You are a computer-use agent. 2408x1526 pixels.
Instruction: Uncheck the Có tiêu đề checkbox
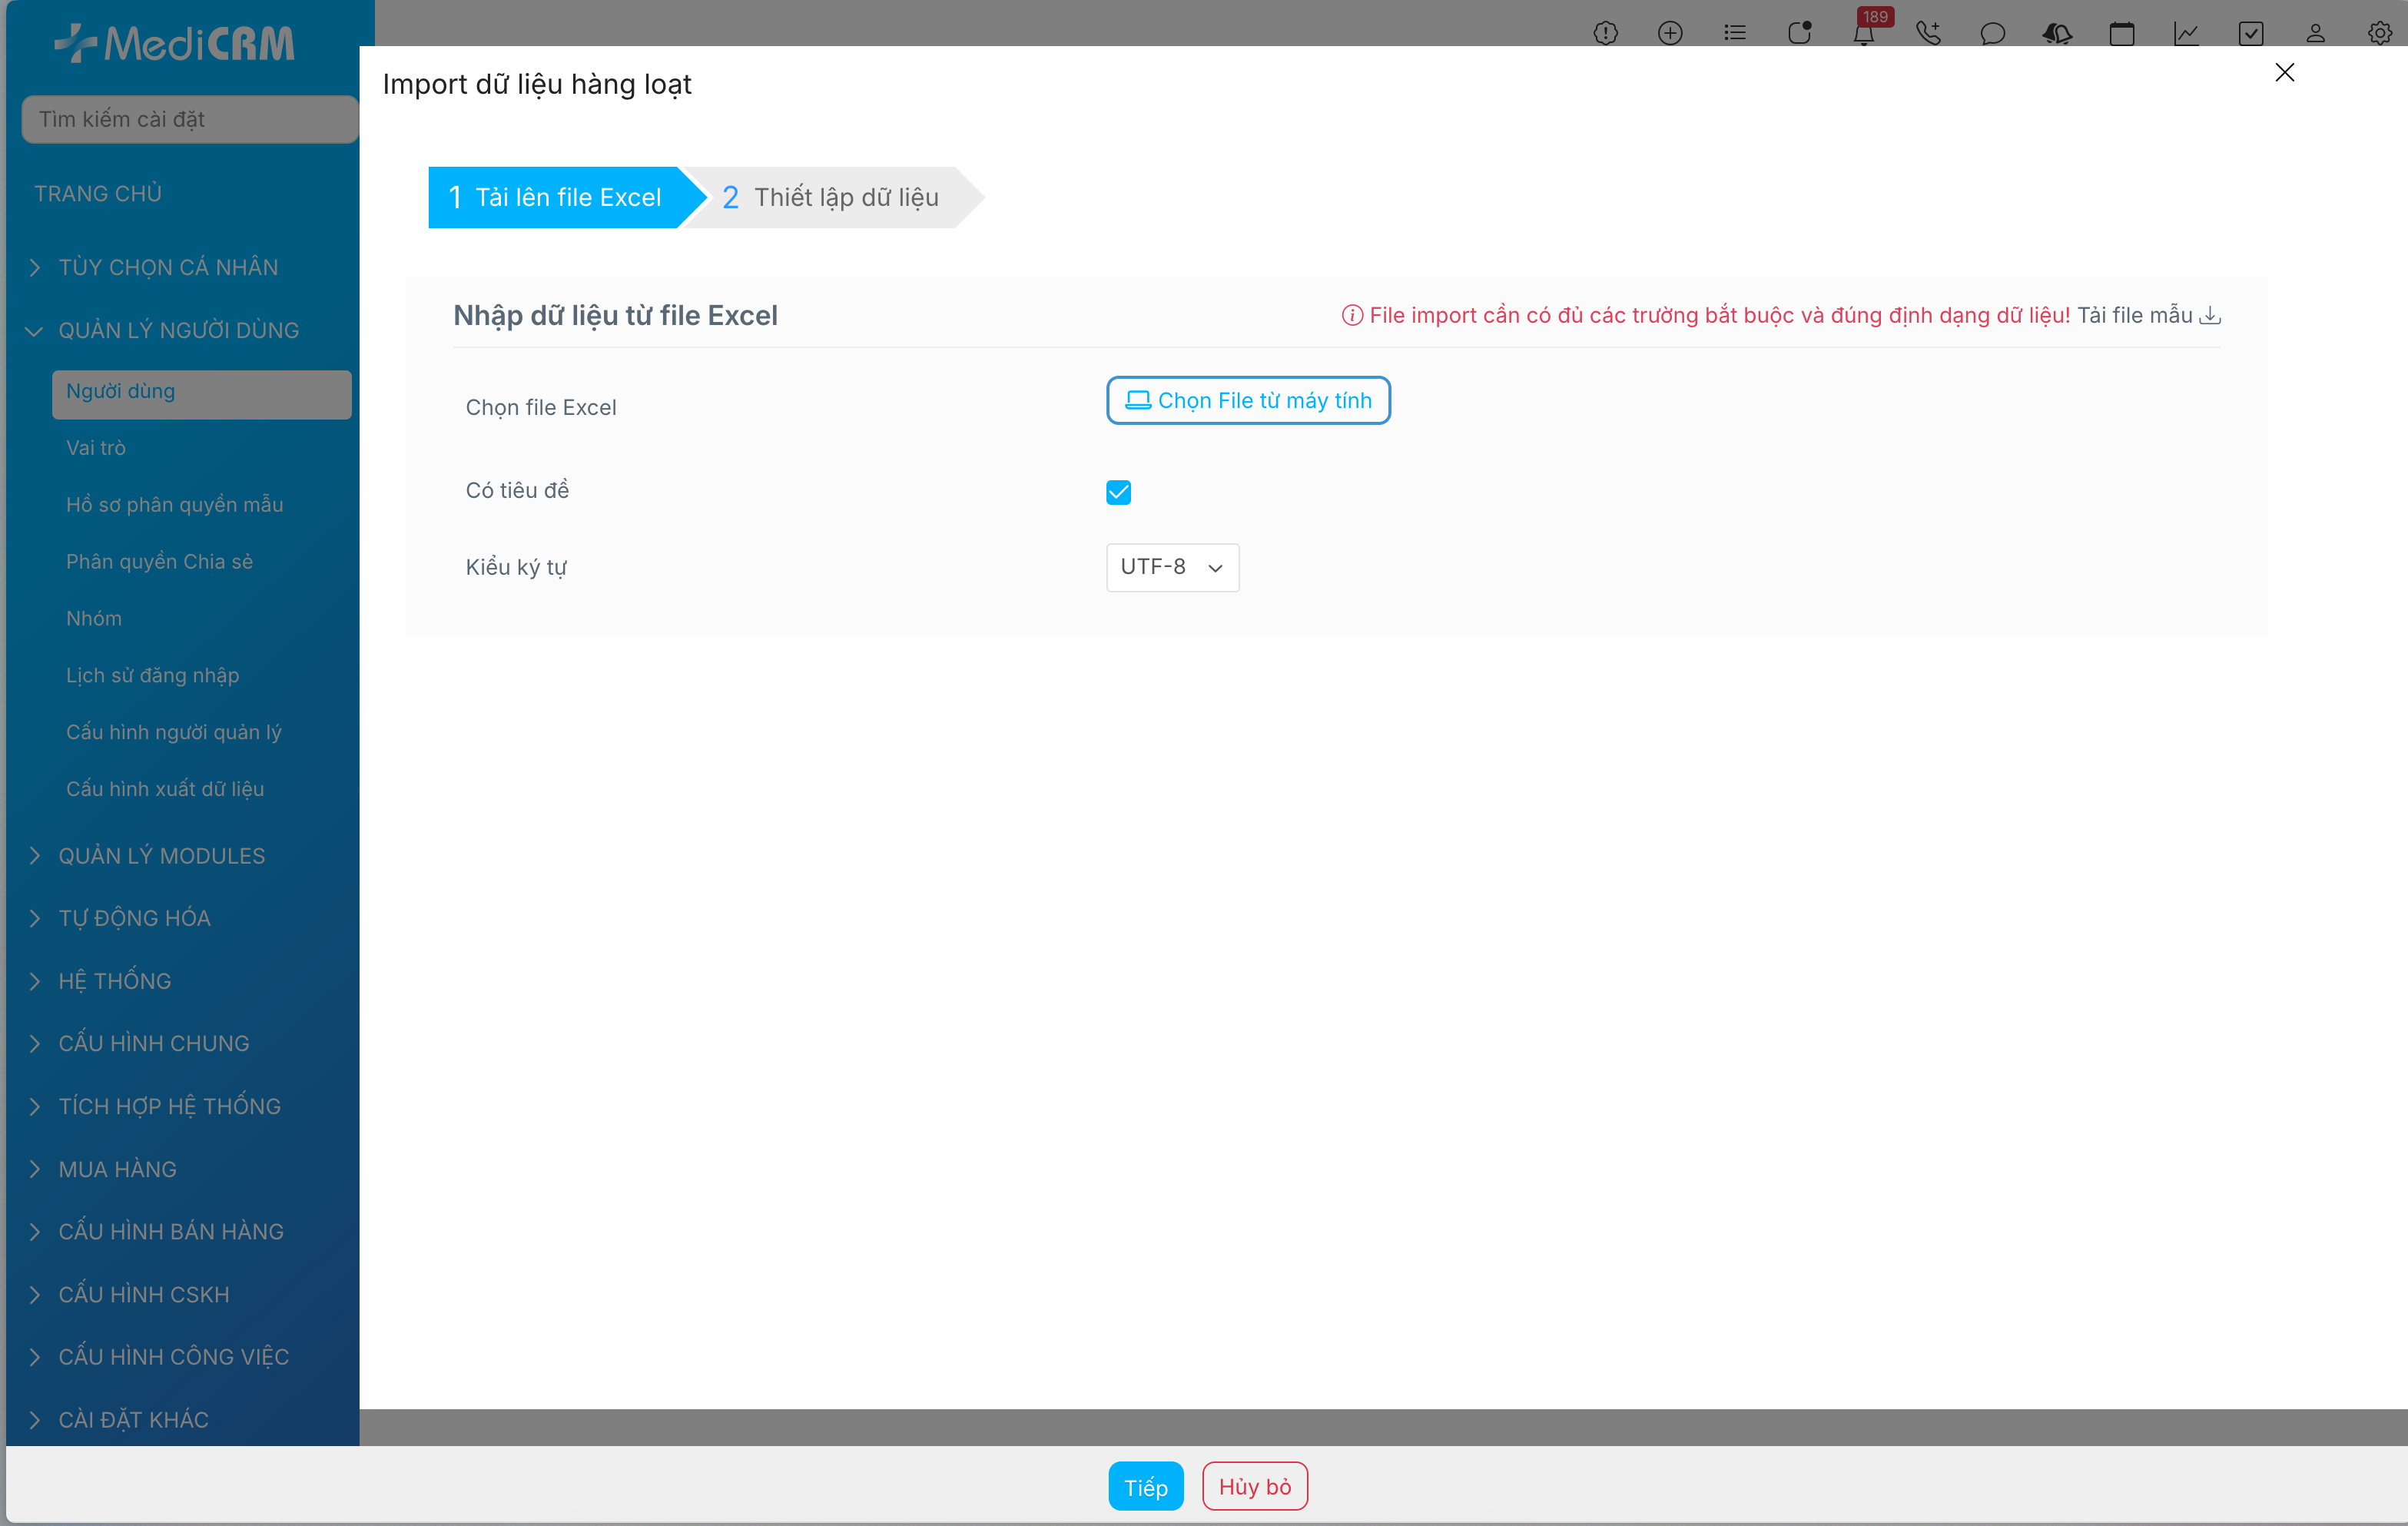[x=1118, y=492]
